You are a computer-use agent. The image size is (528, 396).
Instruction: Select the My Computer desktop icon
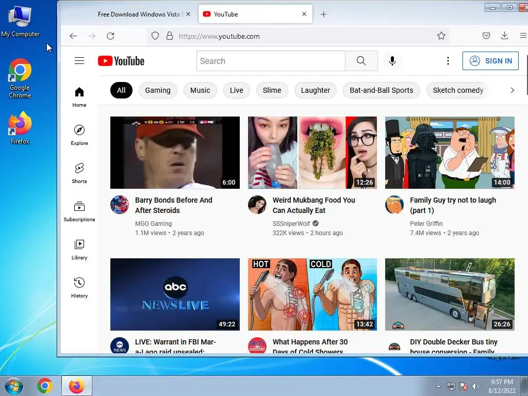coord(20,21)
